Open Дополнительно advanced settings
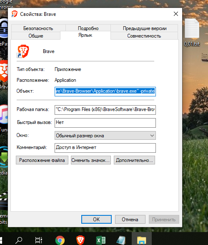The width and height of the screenshot is (208, 245). (x=134, y=160)
